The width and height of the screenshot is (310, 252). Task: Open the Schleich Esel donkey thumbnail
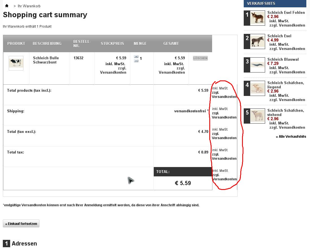click(257, 41)
